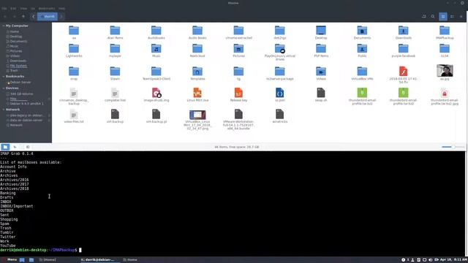This screenshot has height=263, width=468.
Task: Select thunderbird-email-profile.tar.bz2.gpg encrypted file
Action: (445, 96)
